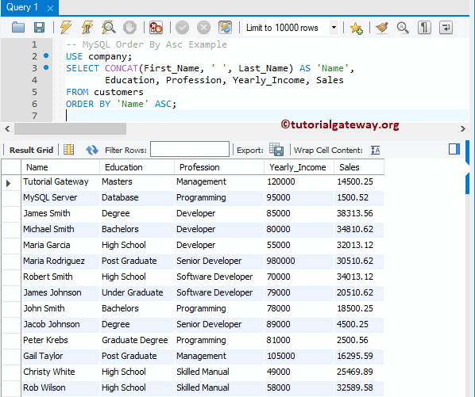Commit transaction check mark icon
The image size is (475, 397).
[182, 28]
